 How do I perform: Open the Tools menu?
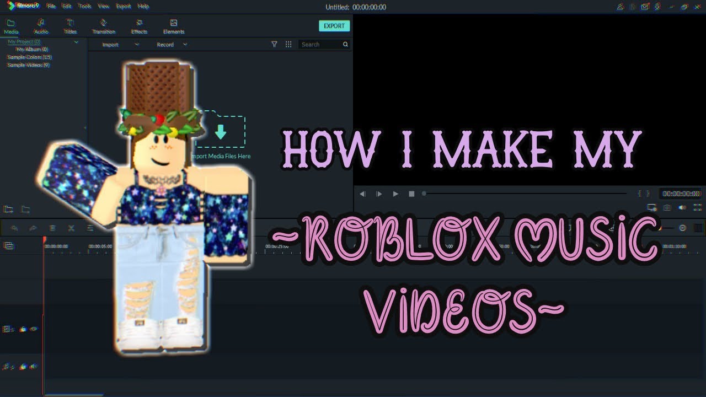(85, 7)
